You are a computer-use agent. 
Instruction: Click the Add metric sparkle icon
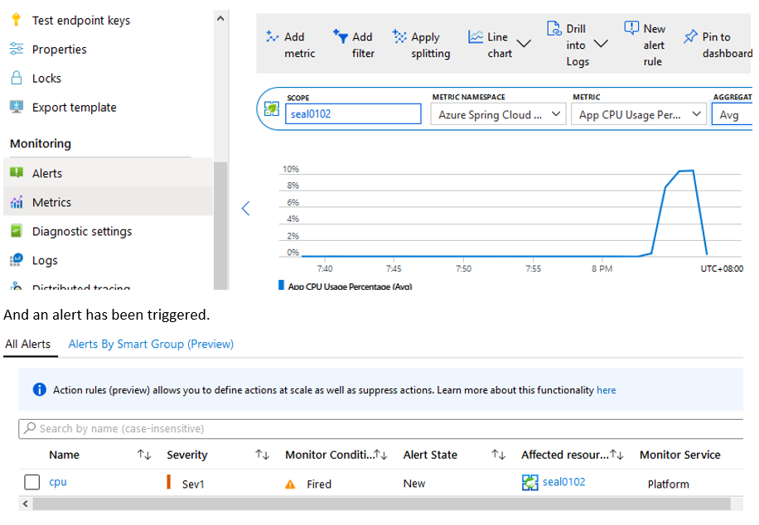tap(272, 36)
